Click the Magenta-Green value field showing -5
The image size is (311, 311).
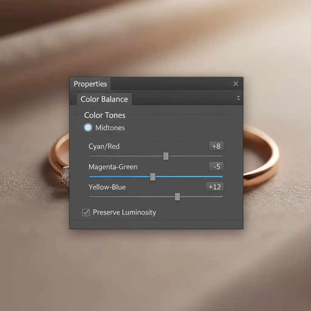[x=216, y=167]
